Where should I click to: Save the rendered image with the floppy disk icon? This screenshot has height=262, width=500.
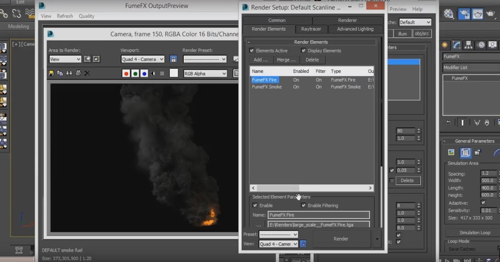(x=51, y=73)
